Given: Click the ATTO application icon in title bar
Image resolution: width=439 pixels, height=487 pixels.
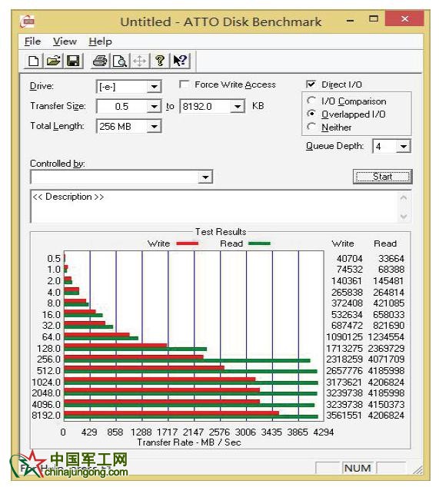Looking at the screenshot, I should click(27, 22).
